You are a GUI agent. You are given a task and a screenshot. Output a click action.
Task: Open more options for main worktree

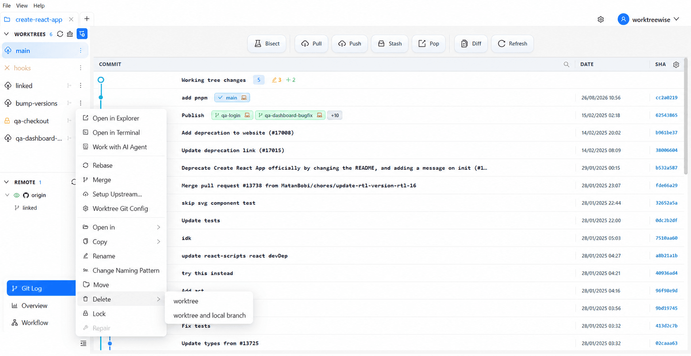click(x=80, y=51)
